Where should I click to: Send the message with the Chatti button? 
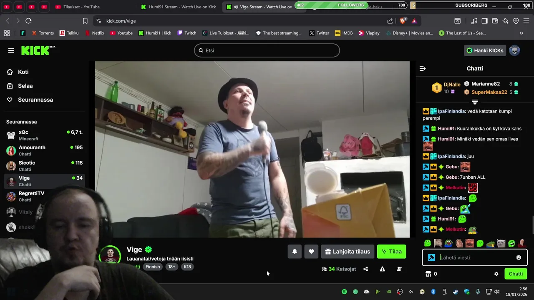pos(516,274)
